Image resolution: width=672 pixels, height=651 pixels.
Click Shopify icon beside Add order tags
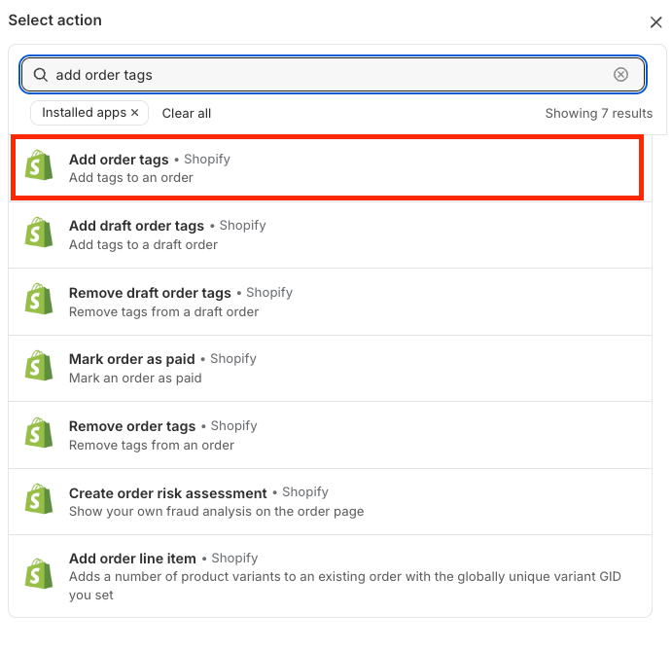pos(39,165)
